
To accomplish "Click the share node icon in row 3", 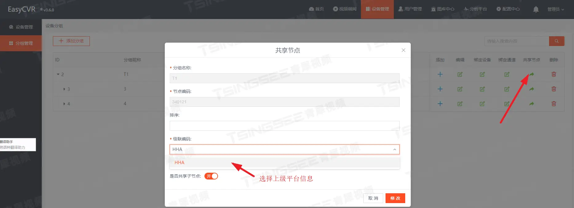I will (x=532, y=89).
